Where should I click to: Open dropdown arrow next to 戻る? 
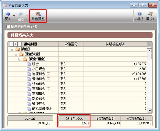[x=14, y=16]
